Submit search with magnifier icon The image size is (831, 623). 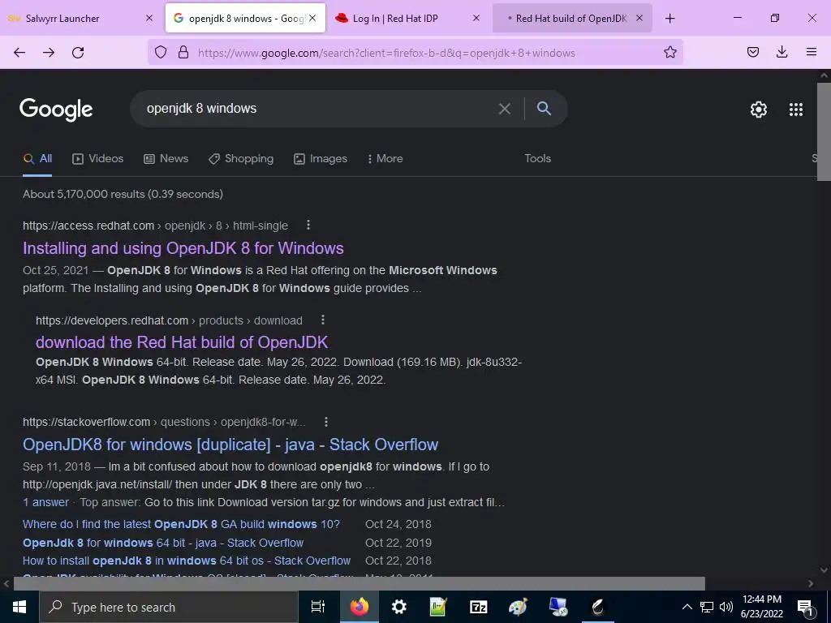click(544, 108)
